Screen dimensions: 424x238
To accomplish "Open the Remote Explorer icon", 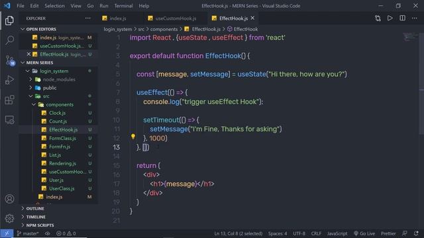I will (x=9, y=120).
